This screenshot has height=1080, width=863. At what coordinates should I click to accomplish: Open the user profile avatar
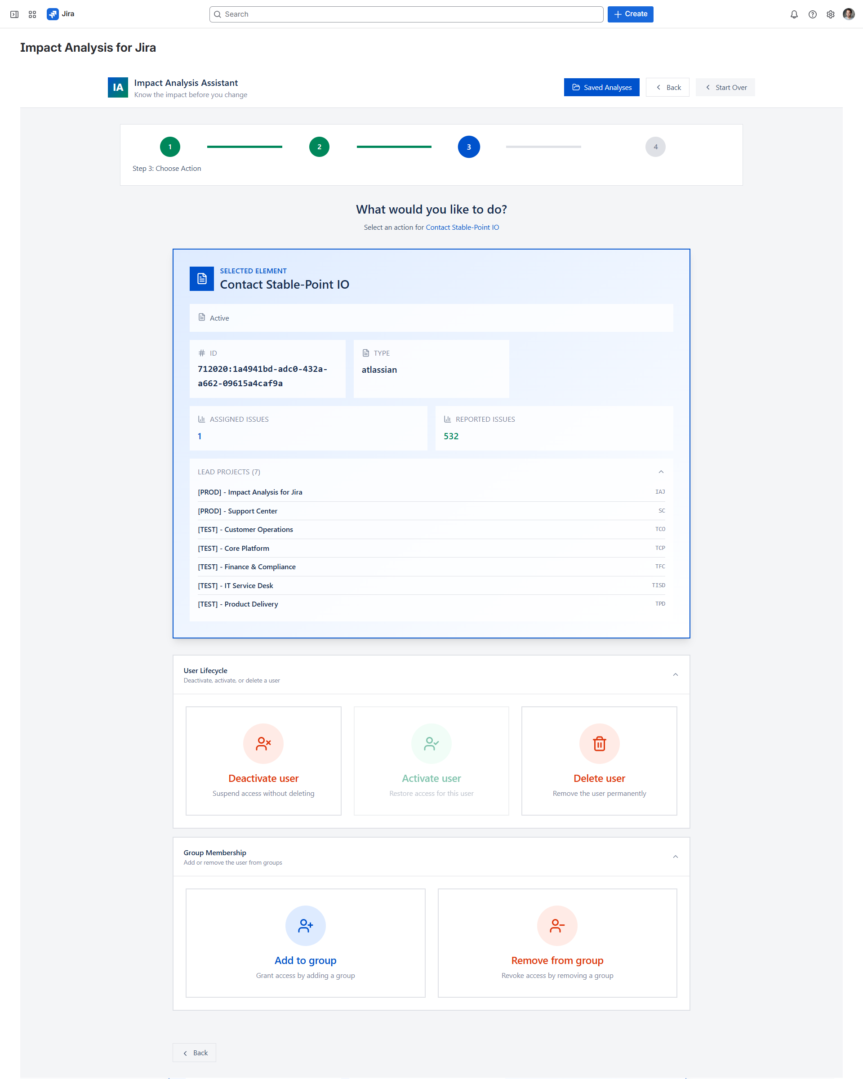coord(849,14)
